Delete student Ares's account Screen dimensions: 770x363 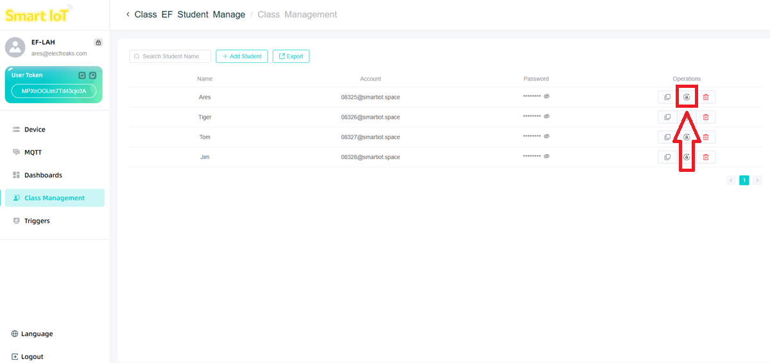coord(706,97)
